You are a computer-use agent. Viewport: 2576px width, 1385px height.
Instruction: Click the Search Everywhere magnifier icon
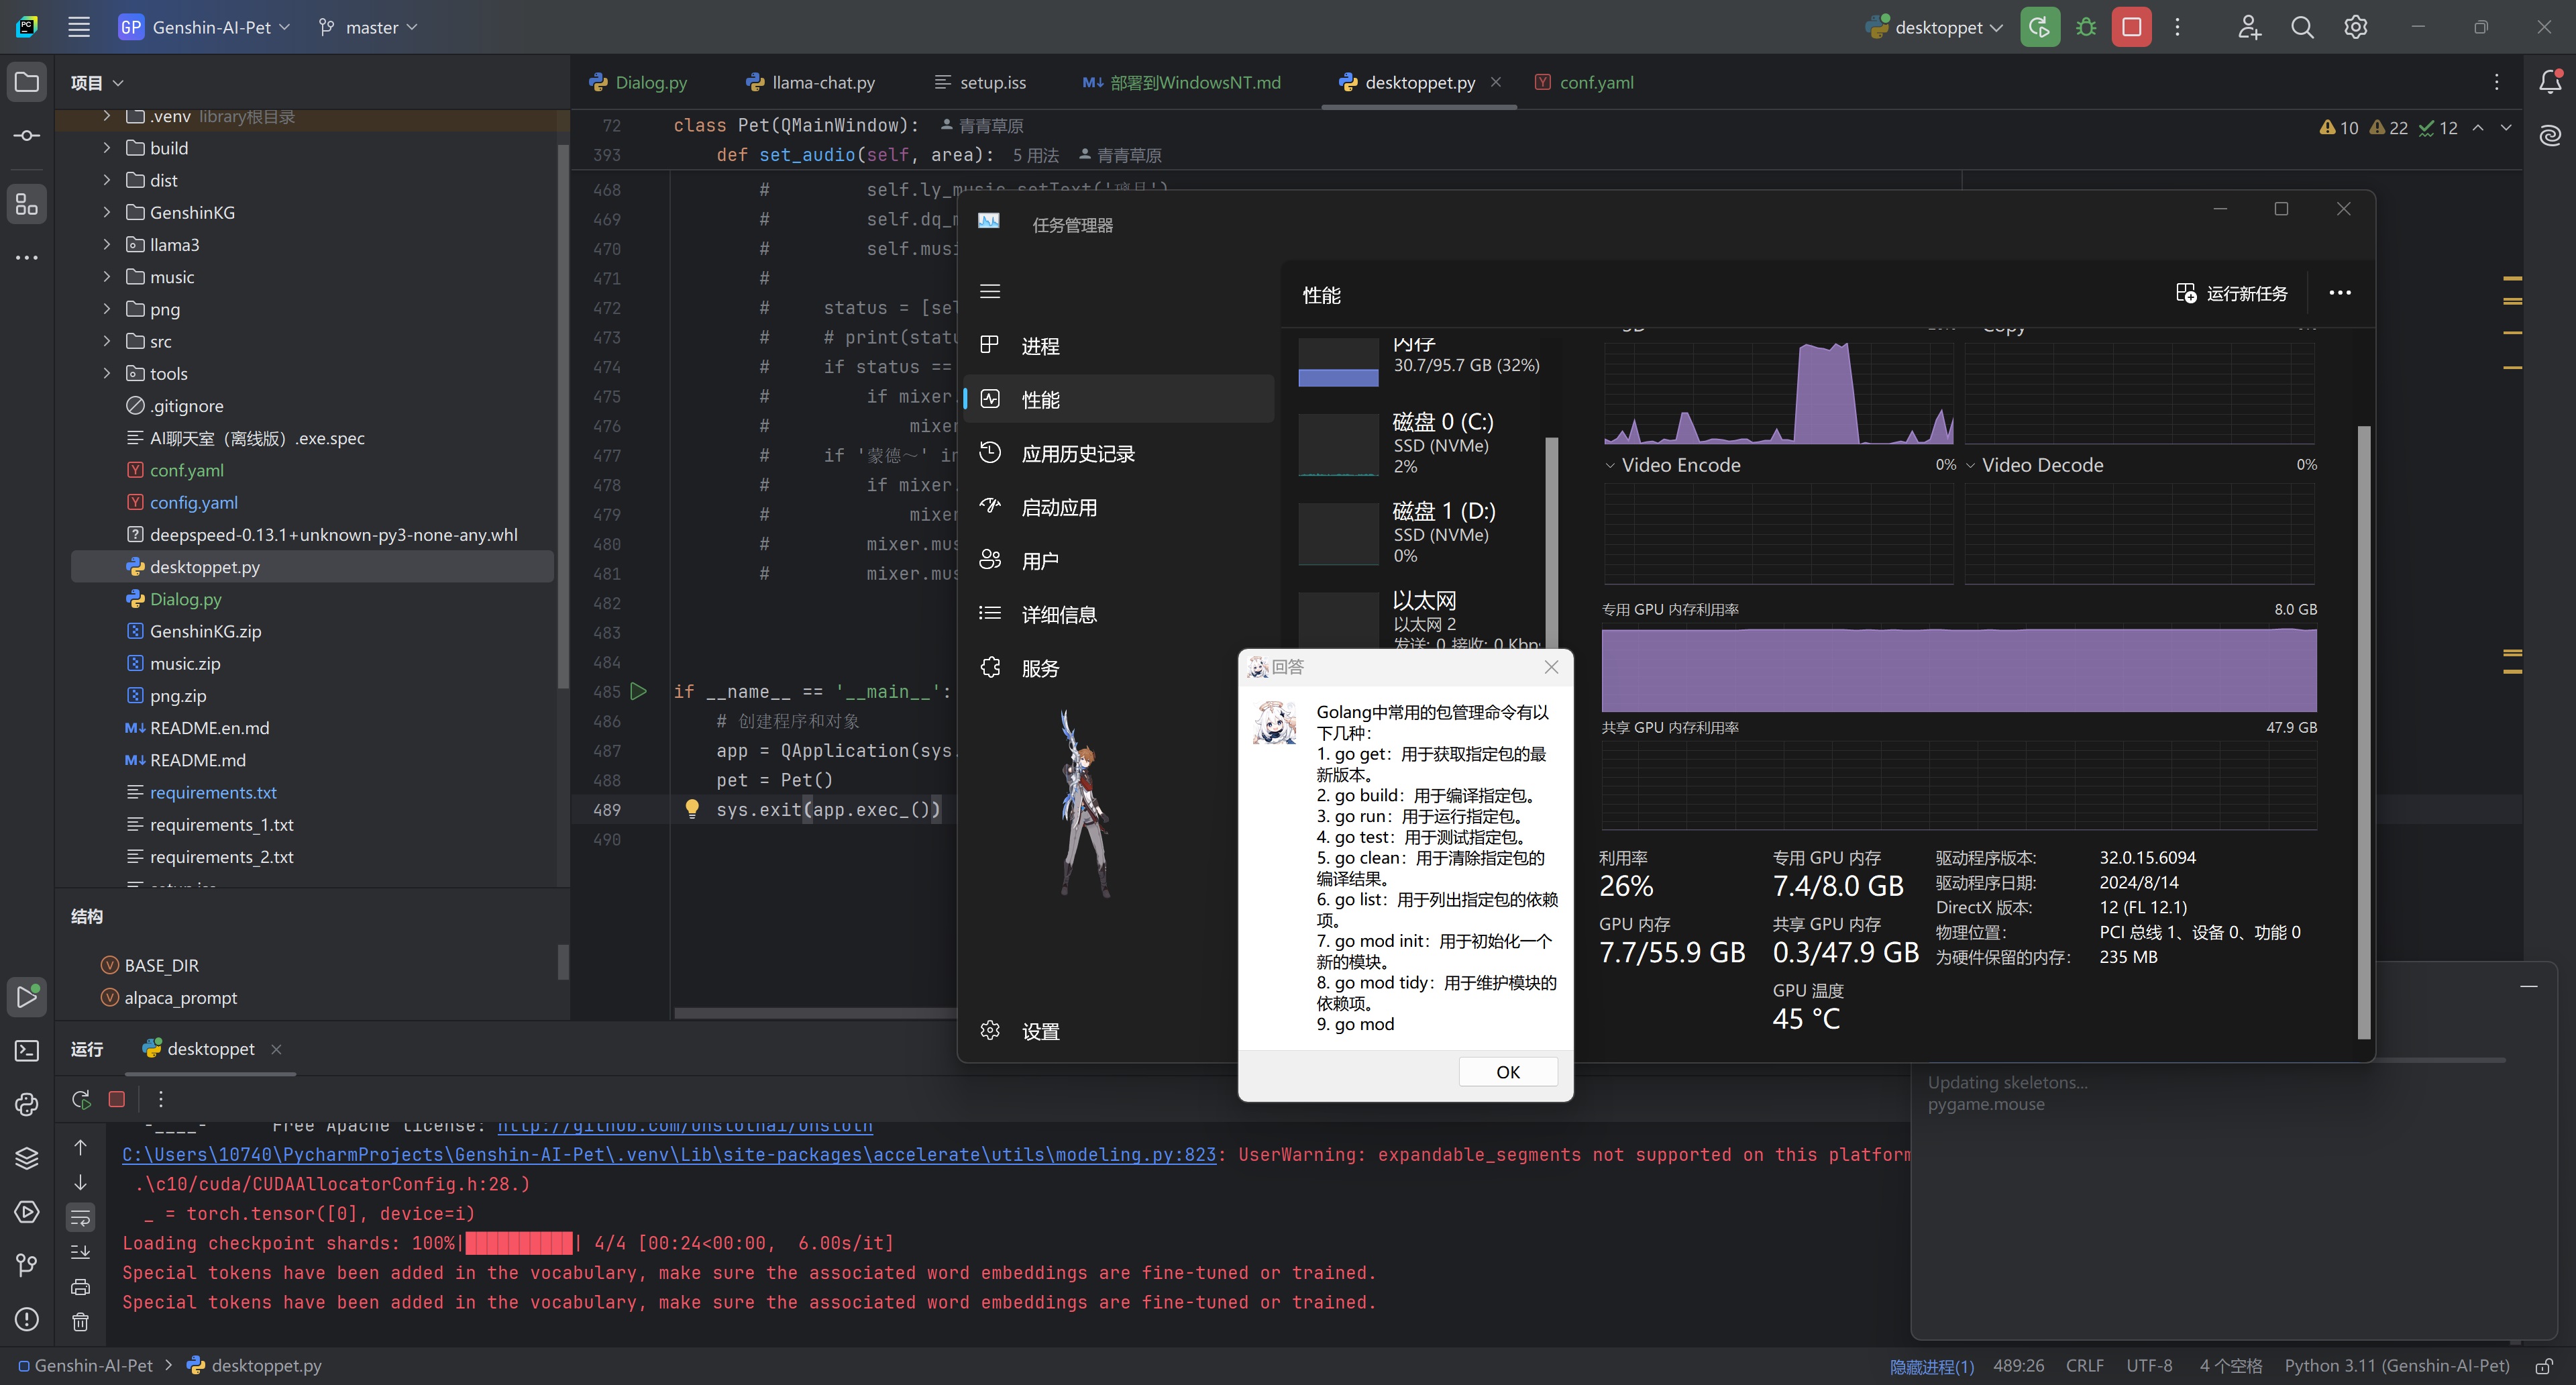point(2302,27)
